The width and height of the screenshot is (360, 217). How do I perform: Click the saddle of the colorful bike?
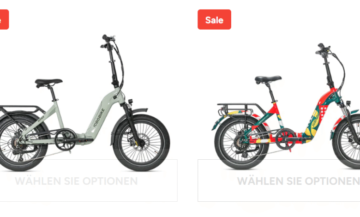tap(268, 79)
